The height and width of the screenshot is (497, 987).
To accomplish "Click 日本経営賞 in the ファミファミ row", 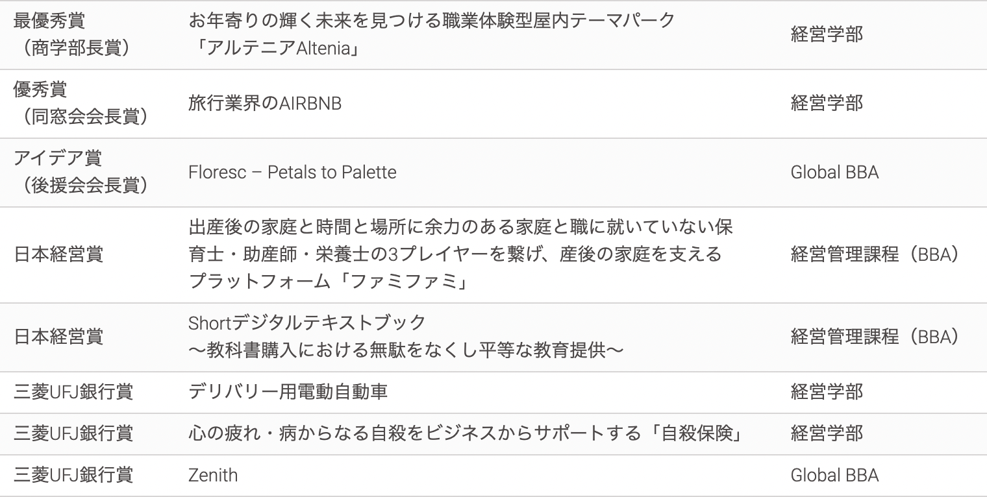I will click(58, 254).
